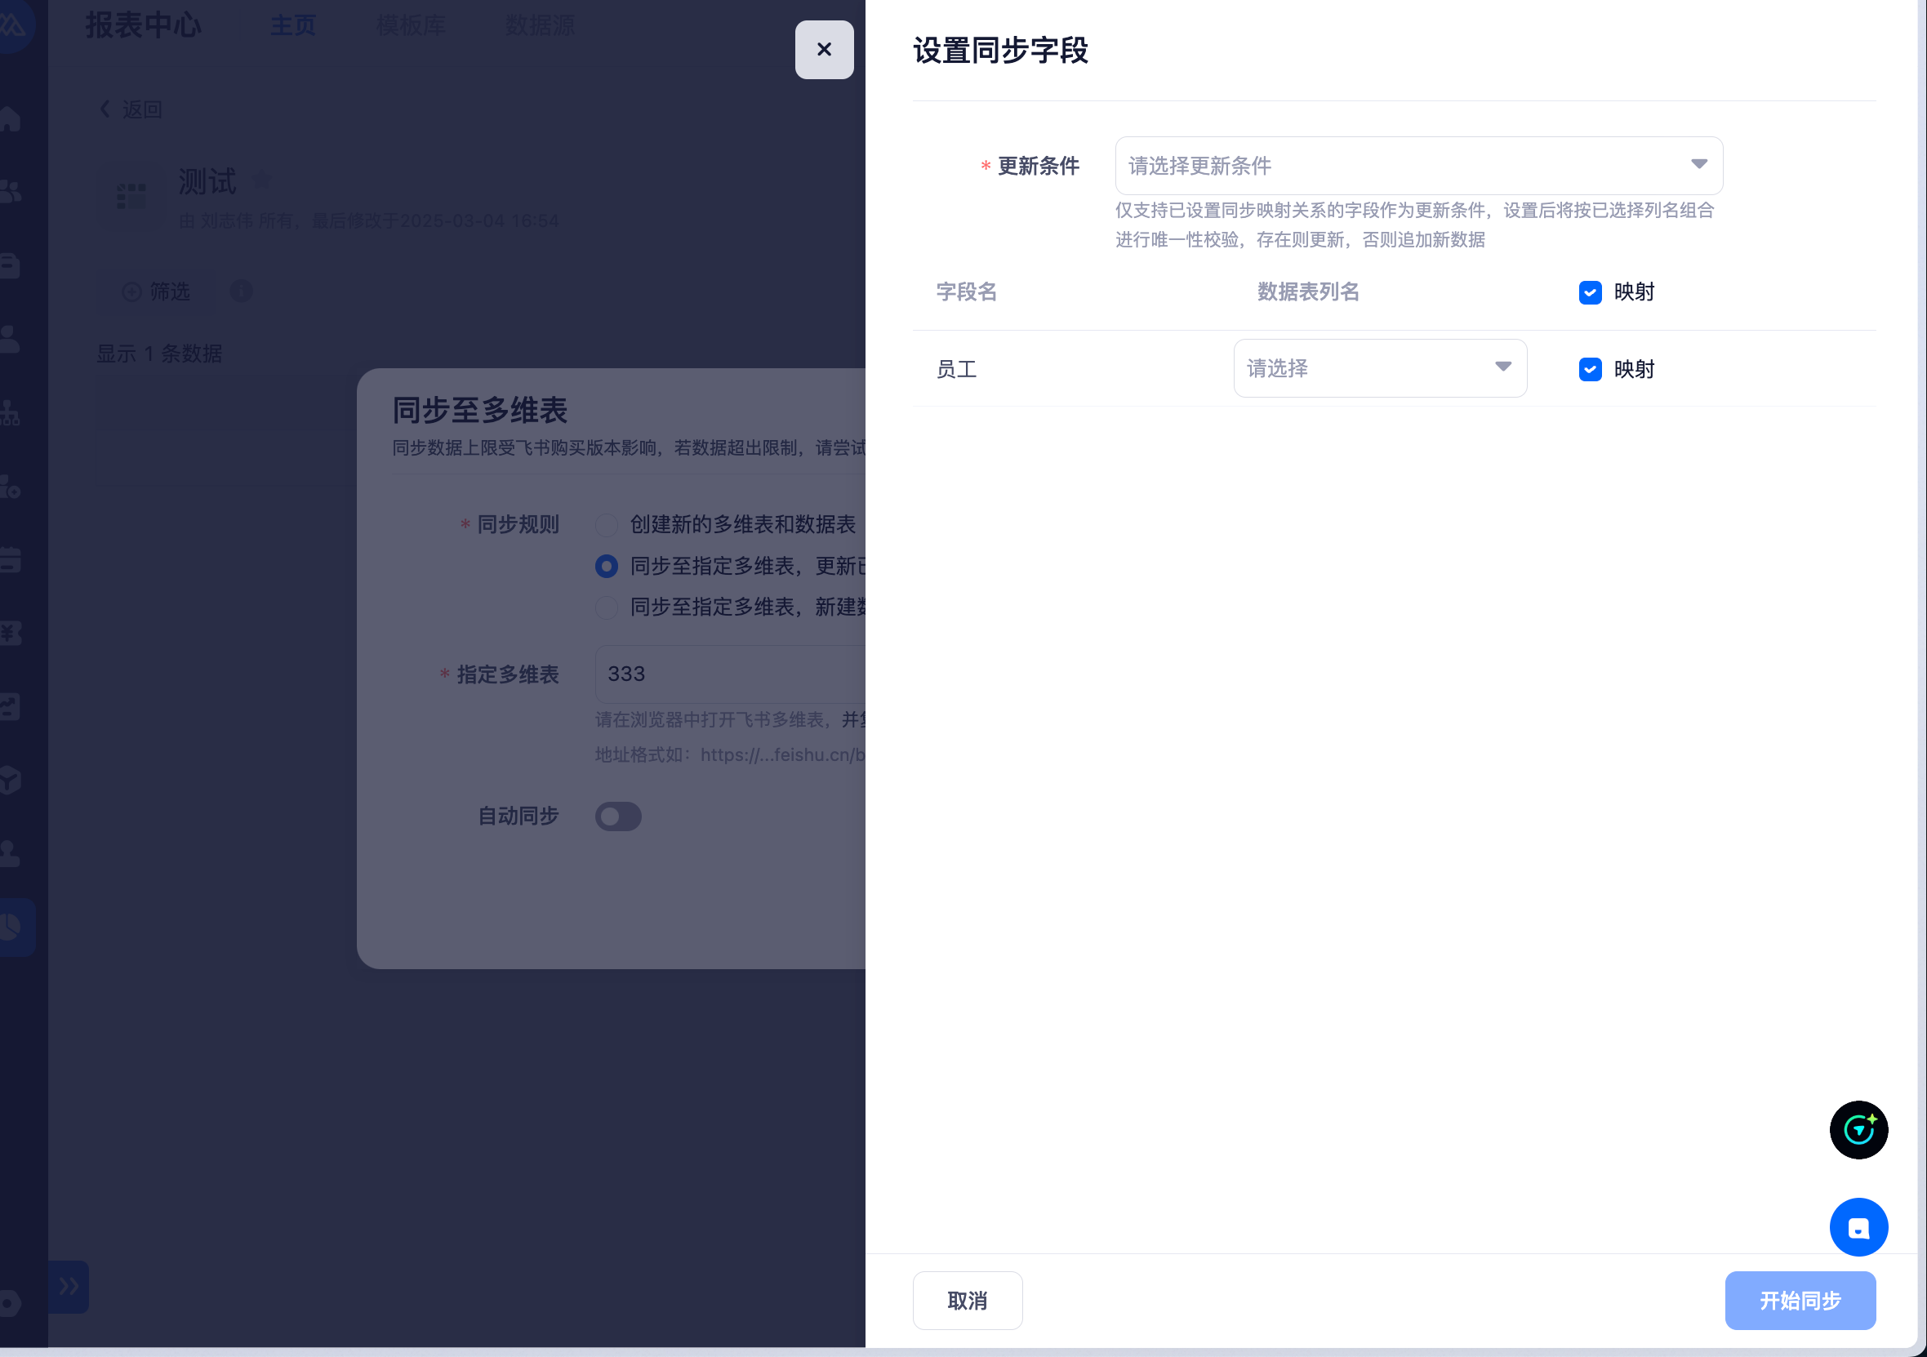Toggle the 自动同步 switch
This screenshot has height=1357, width=1927.
tap(618, 816)
